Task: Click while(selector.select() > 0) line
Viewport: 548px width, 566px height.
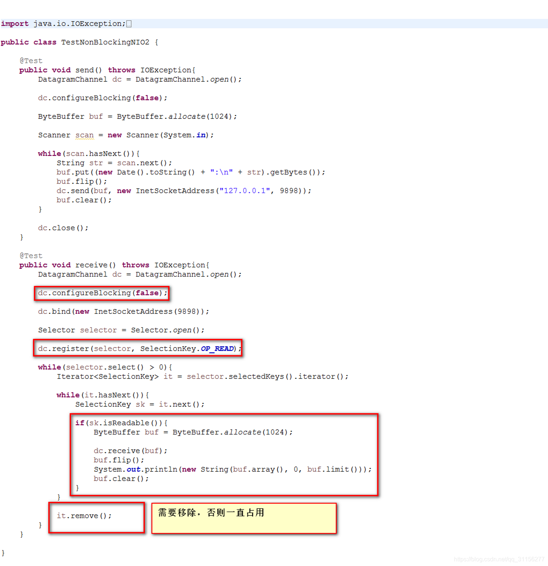Action: pos(105,367)
